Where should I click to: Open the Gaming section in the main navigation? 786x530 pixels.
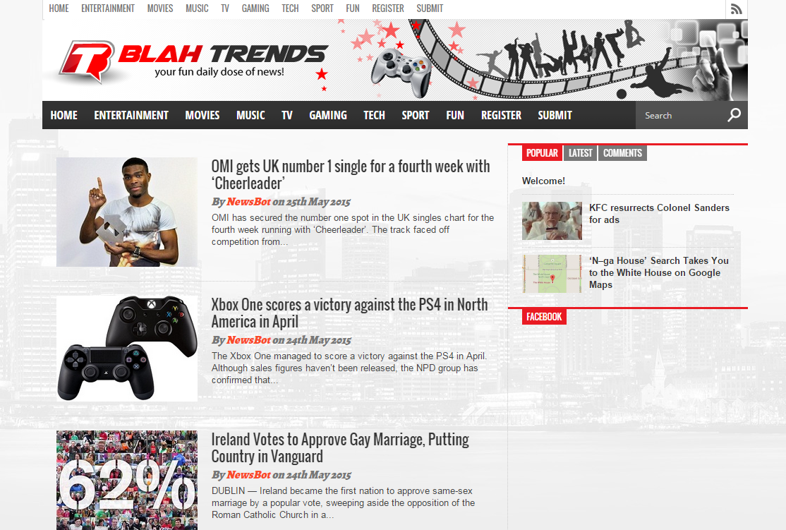point(328,115)
